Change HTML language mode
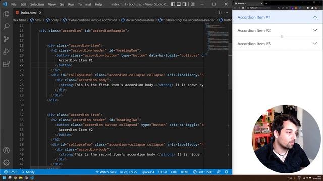Screen dimensions: 323x181 click(185, 172)
